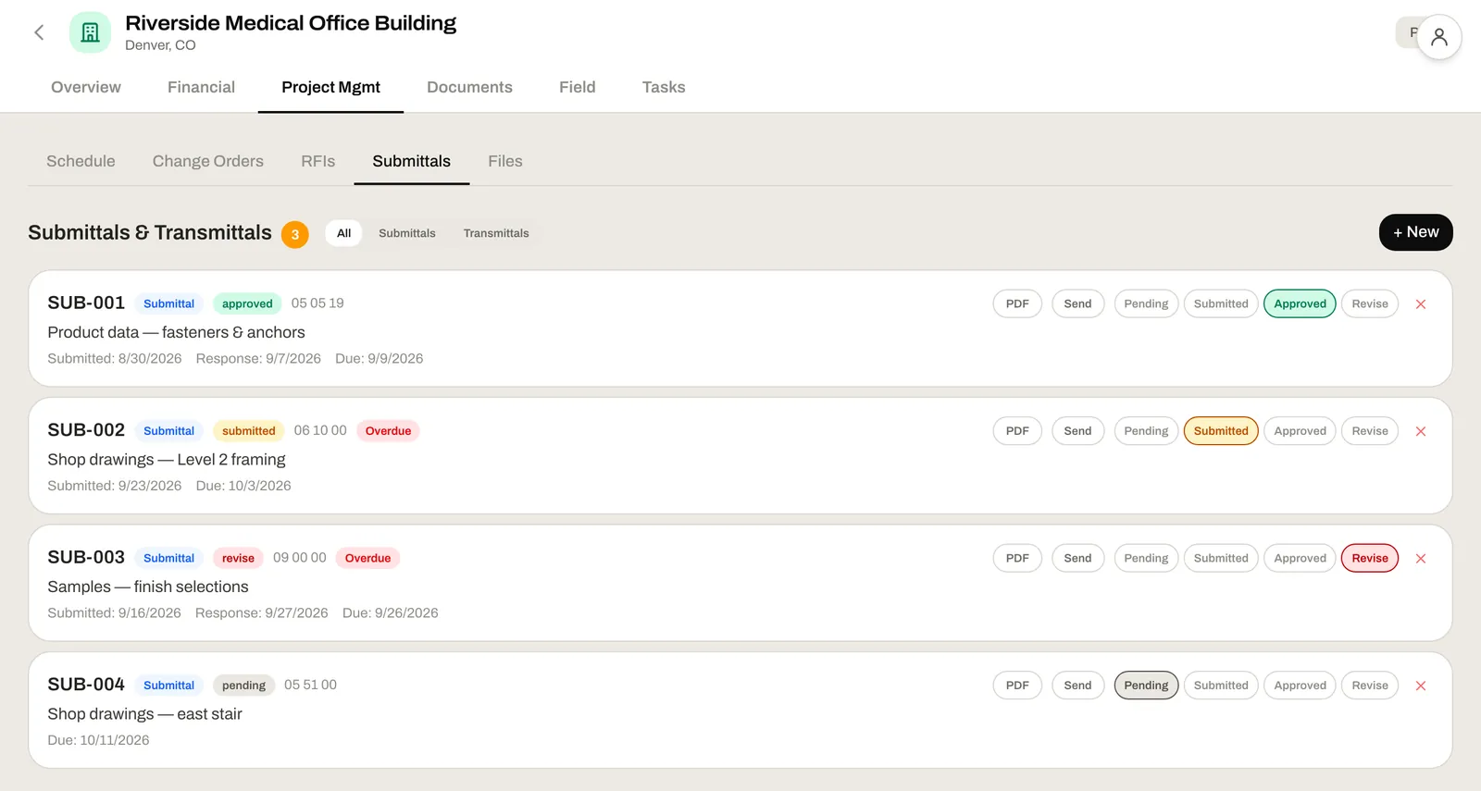Open the user profile avatar icon
Screen dimensions: 1481x791
[x=1438, y=37]
